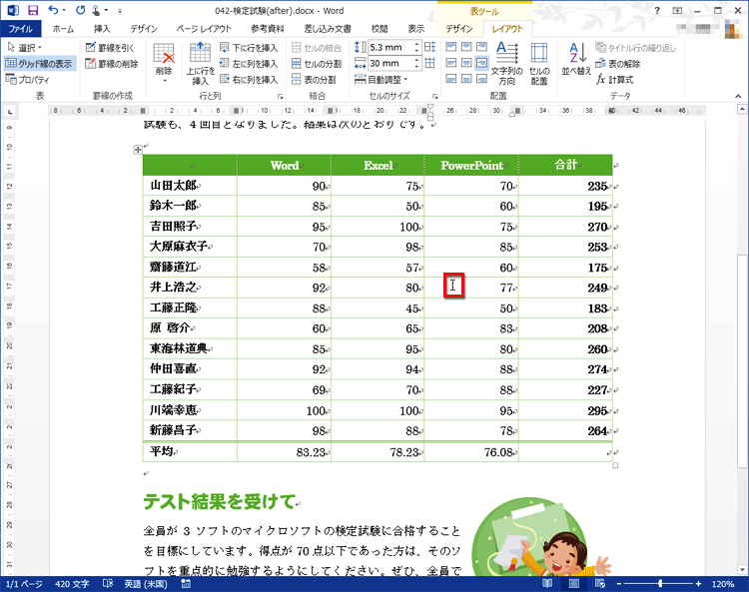
Task: Select Align Center alignment option
Action: tap(466, 63)
